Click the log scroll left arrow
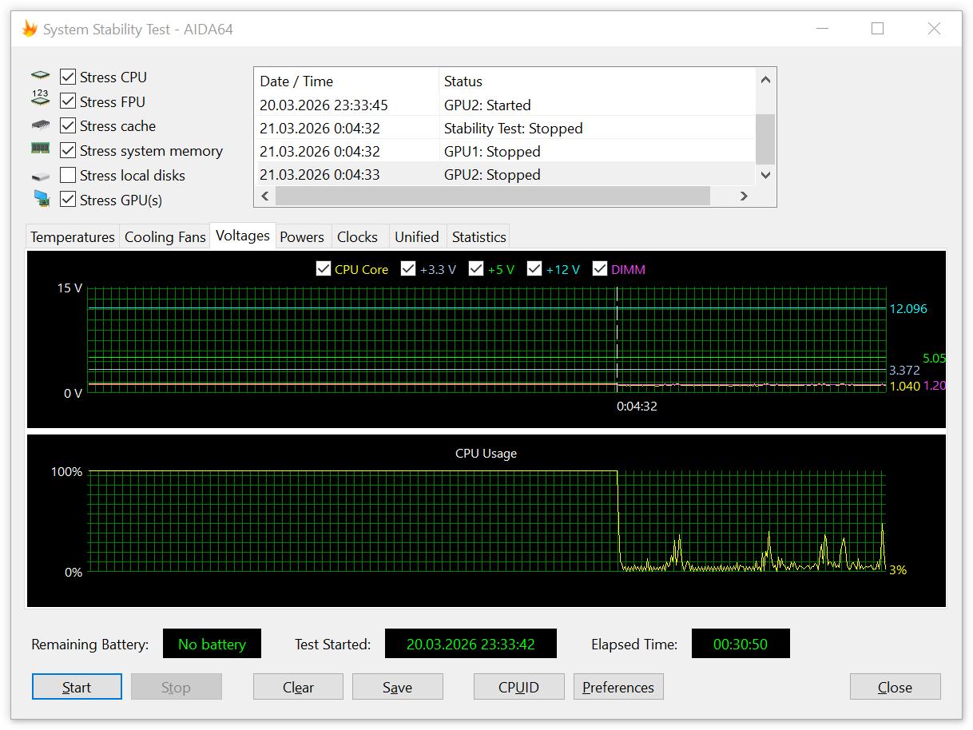This screenshot has height=730, width=973. click(265, 196)
